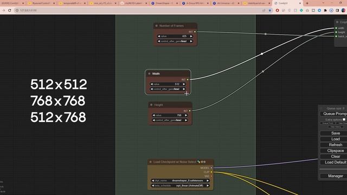Click the batch_size input port on the latent node
Screen dimensions: 347x195
click(336, 36)
